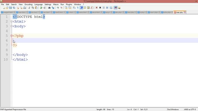Open the Window menu

(77, 4)
